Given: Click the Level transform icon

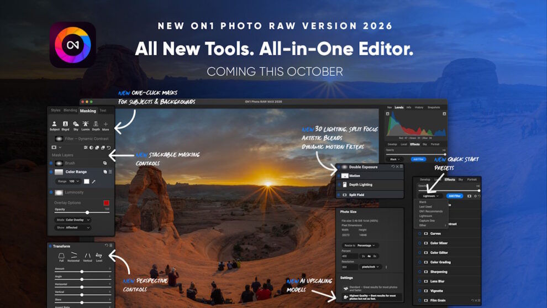Looking at the screenshot, I should [x=99, y=256].
